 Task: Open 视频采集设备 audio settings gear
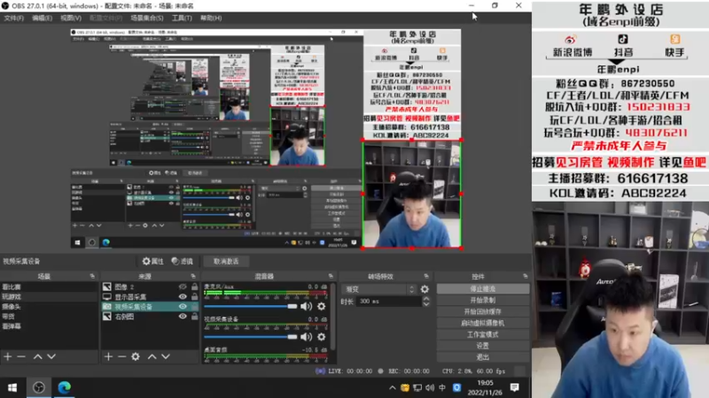322,337
